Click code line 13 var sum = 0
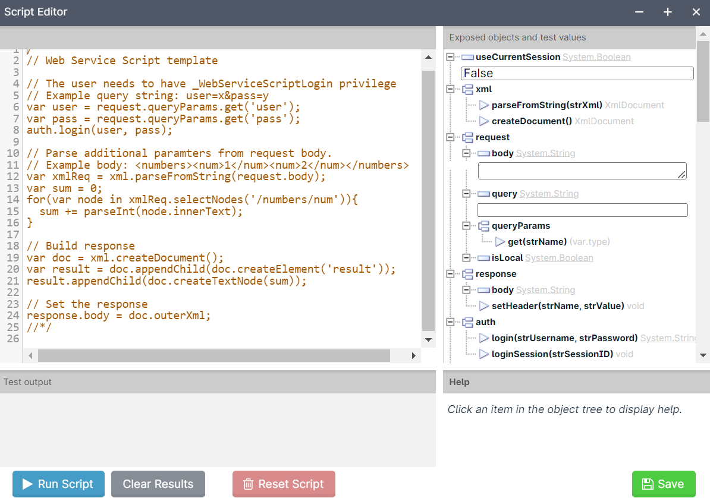Viewport: 710px width, 498px height. point(64,188)
